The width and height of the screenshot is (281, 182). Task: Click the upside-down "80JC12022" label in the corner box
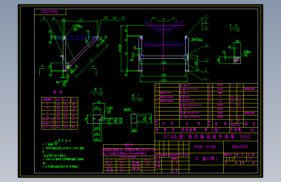(x=50, y=12)
